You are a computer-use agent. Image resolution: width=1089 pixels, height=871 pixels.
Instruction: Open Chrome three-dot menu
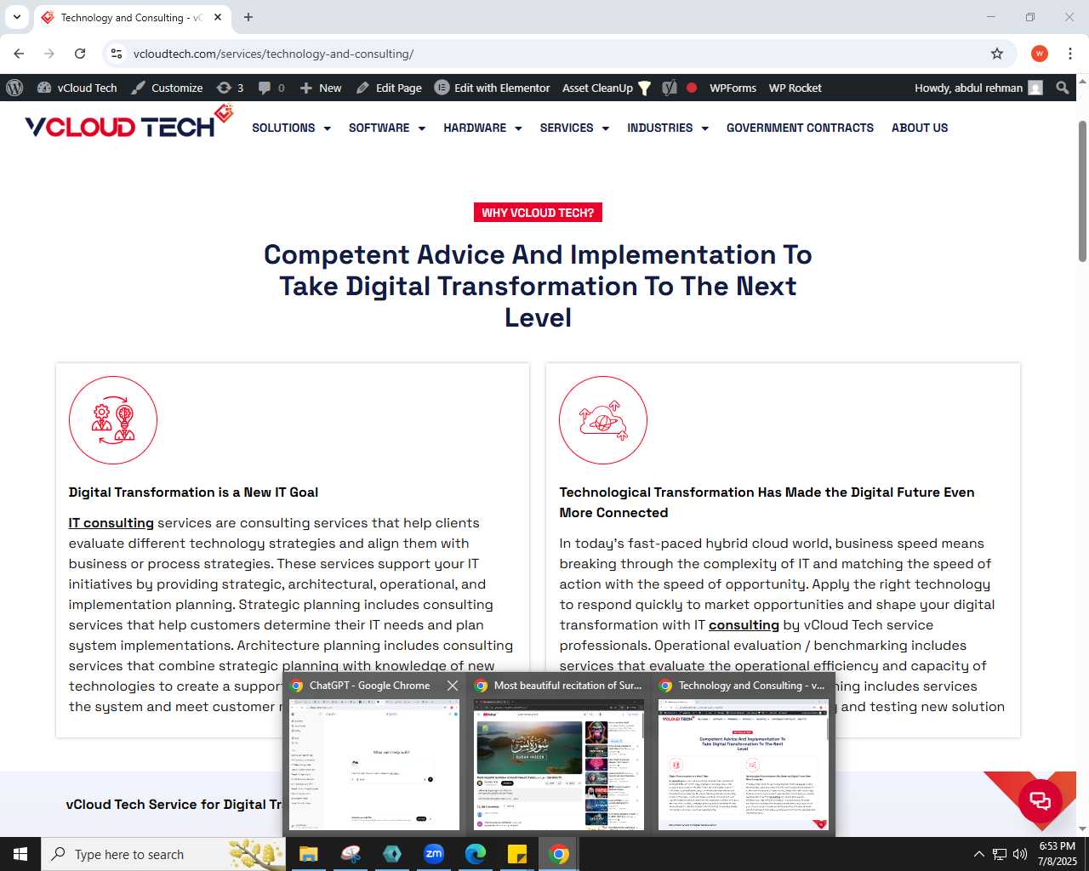pyautogui.click(x=1070, y=54)
